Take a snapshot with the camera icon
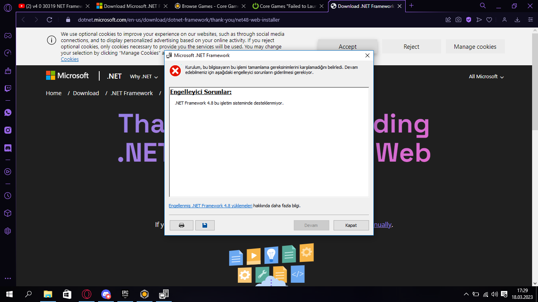 pos(458,20)
